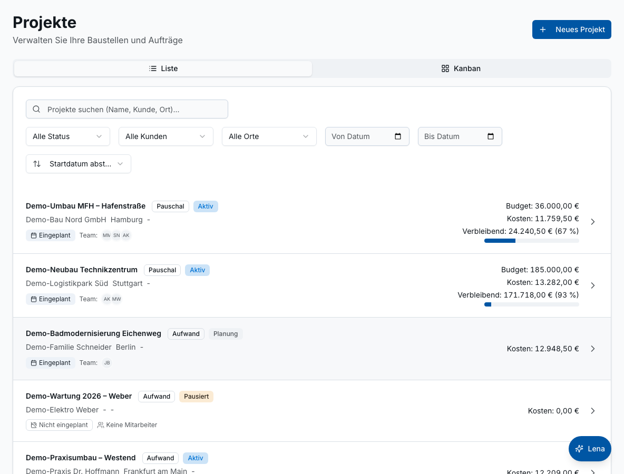The height and width of the screenshot is (474, 624).
Task: Open project Demo-Badmodernisierung Eichenweg title
Action: click(93, 333)
